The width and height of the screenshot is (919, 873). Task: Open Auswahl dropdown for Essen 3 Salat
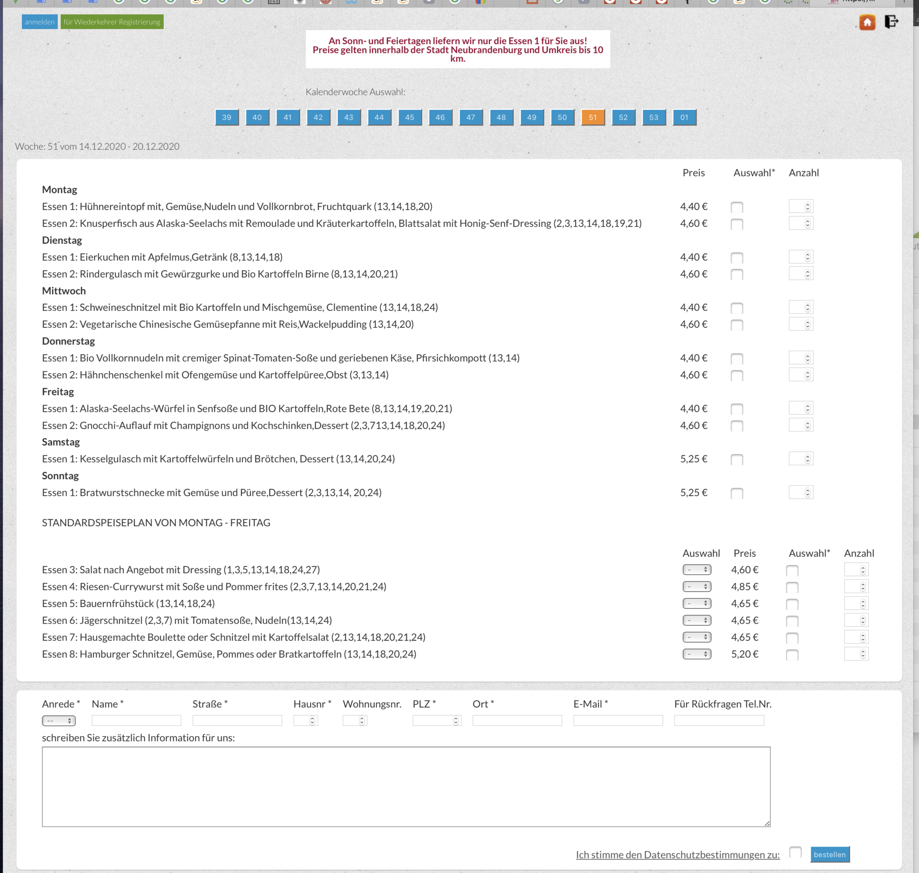pos(696,570)
